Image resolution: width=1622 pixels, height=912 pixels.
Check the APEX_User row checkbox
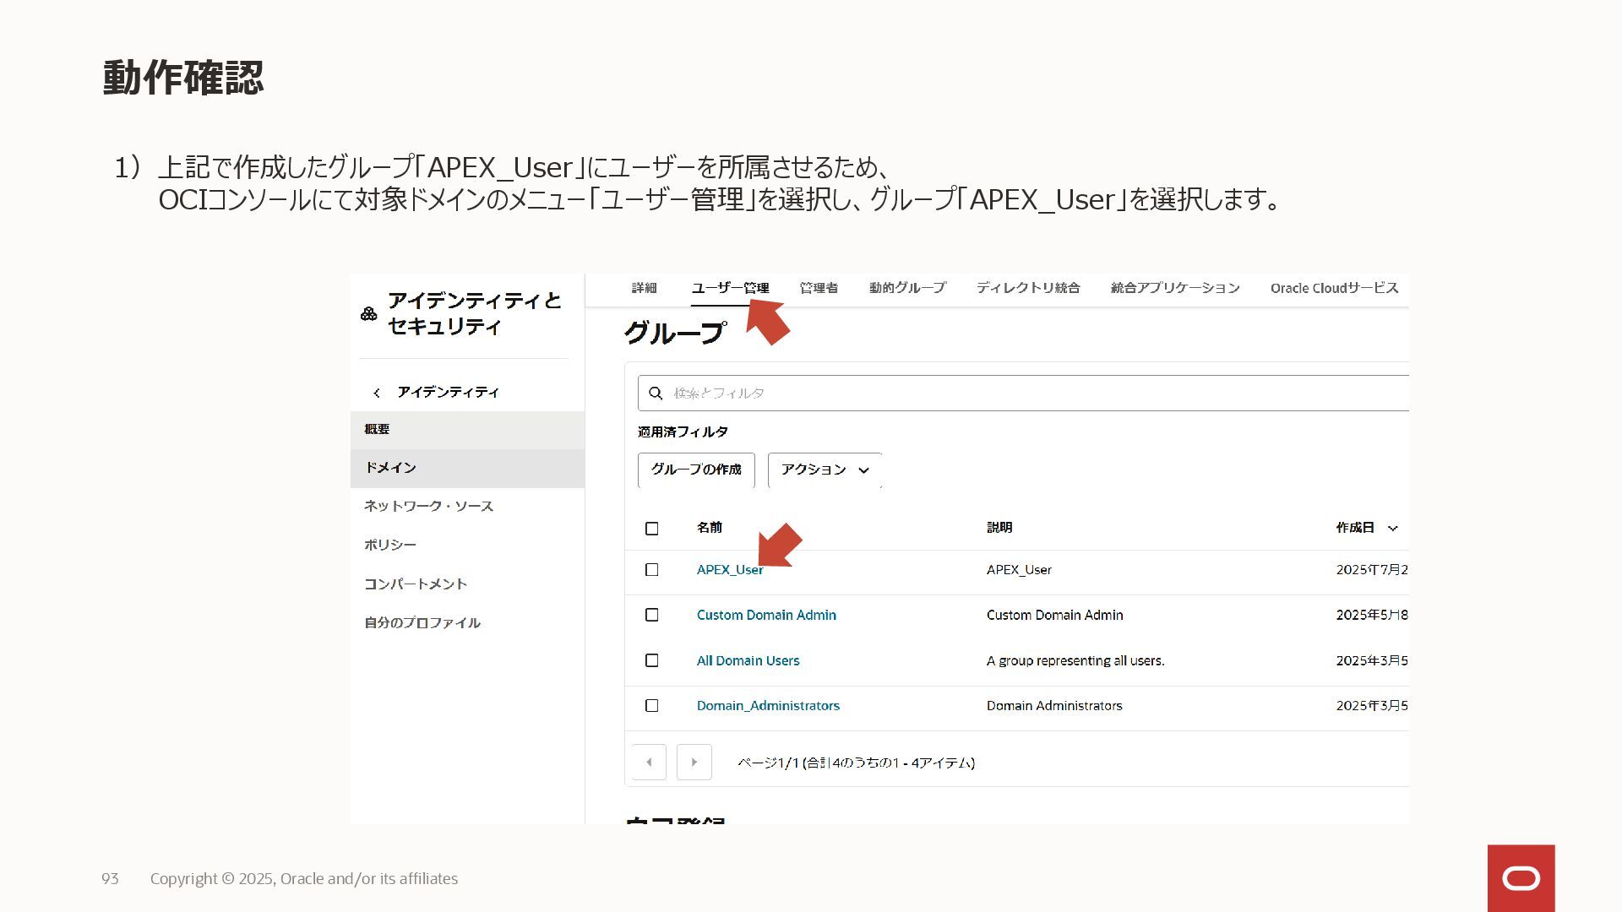652,570
